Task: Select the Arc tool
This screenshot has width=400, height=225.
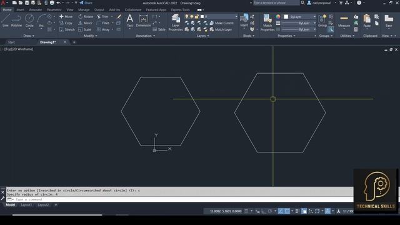Action: point(41,21)
